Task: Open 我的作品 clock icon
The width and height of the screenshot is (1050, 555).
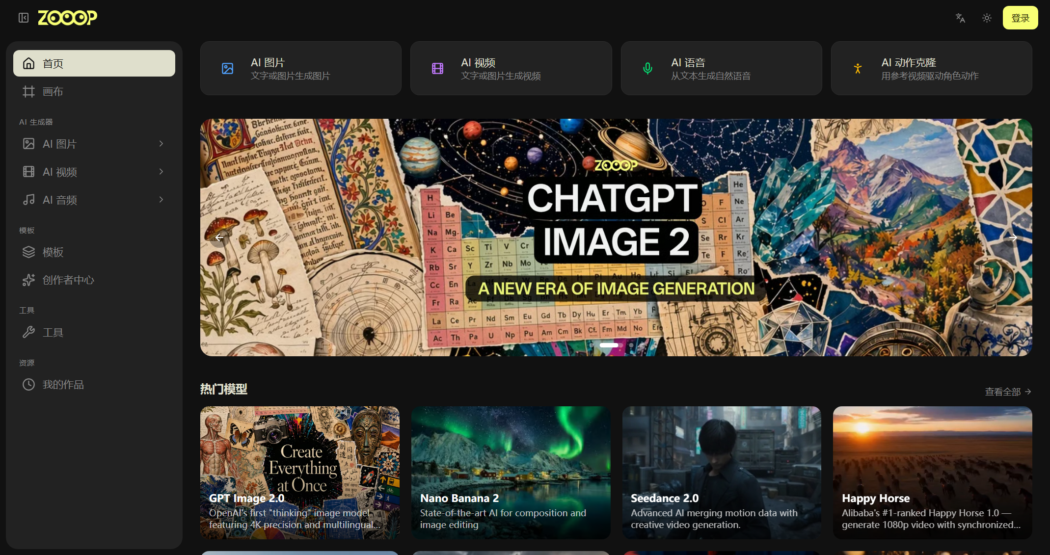Action: (28, 385)
